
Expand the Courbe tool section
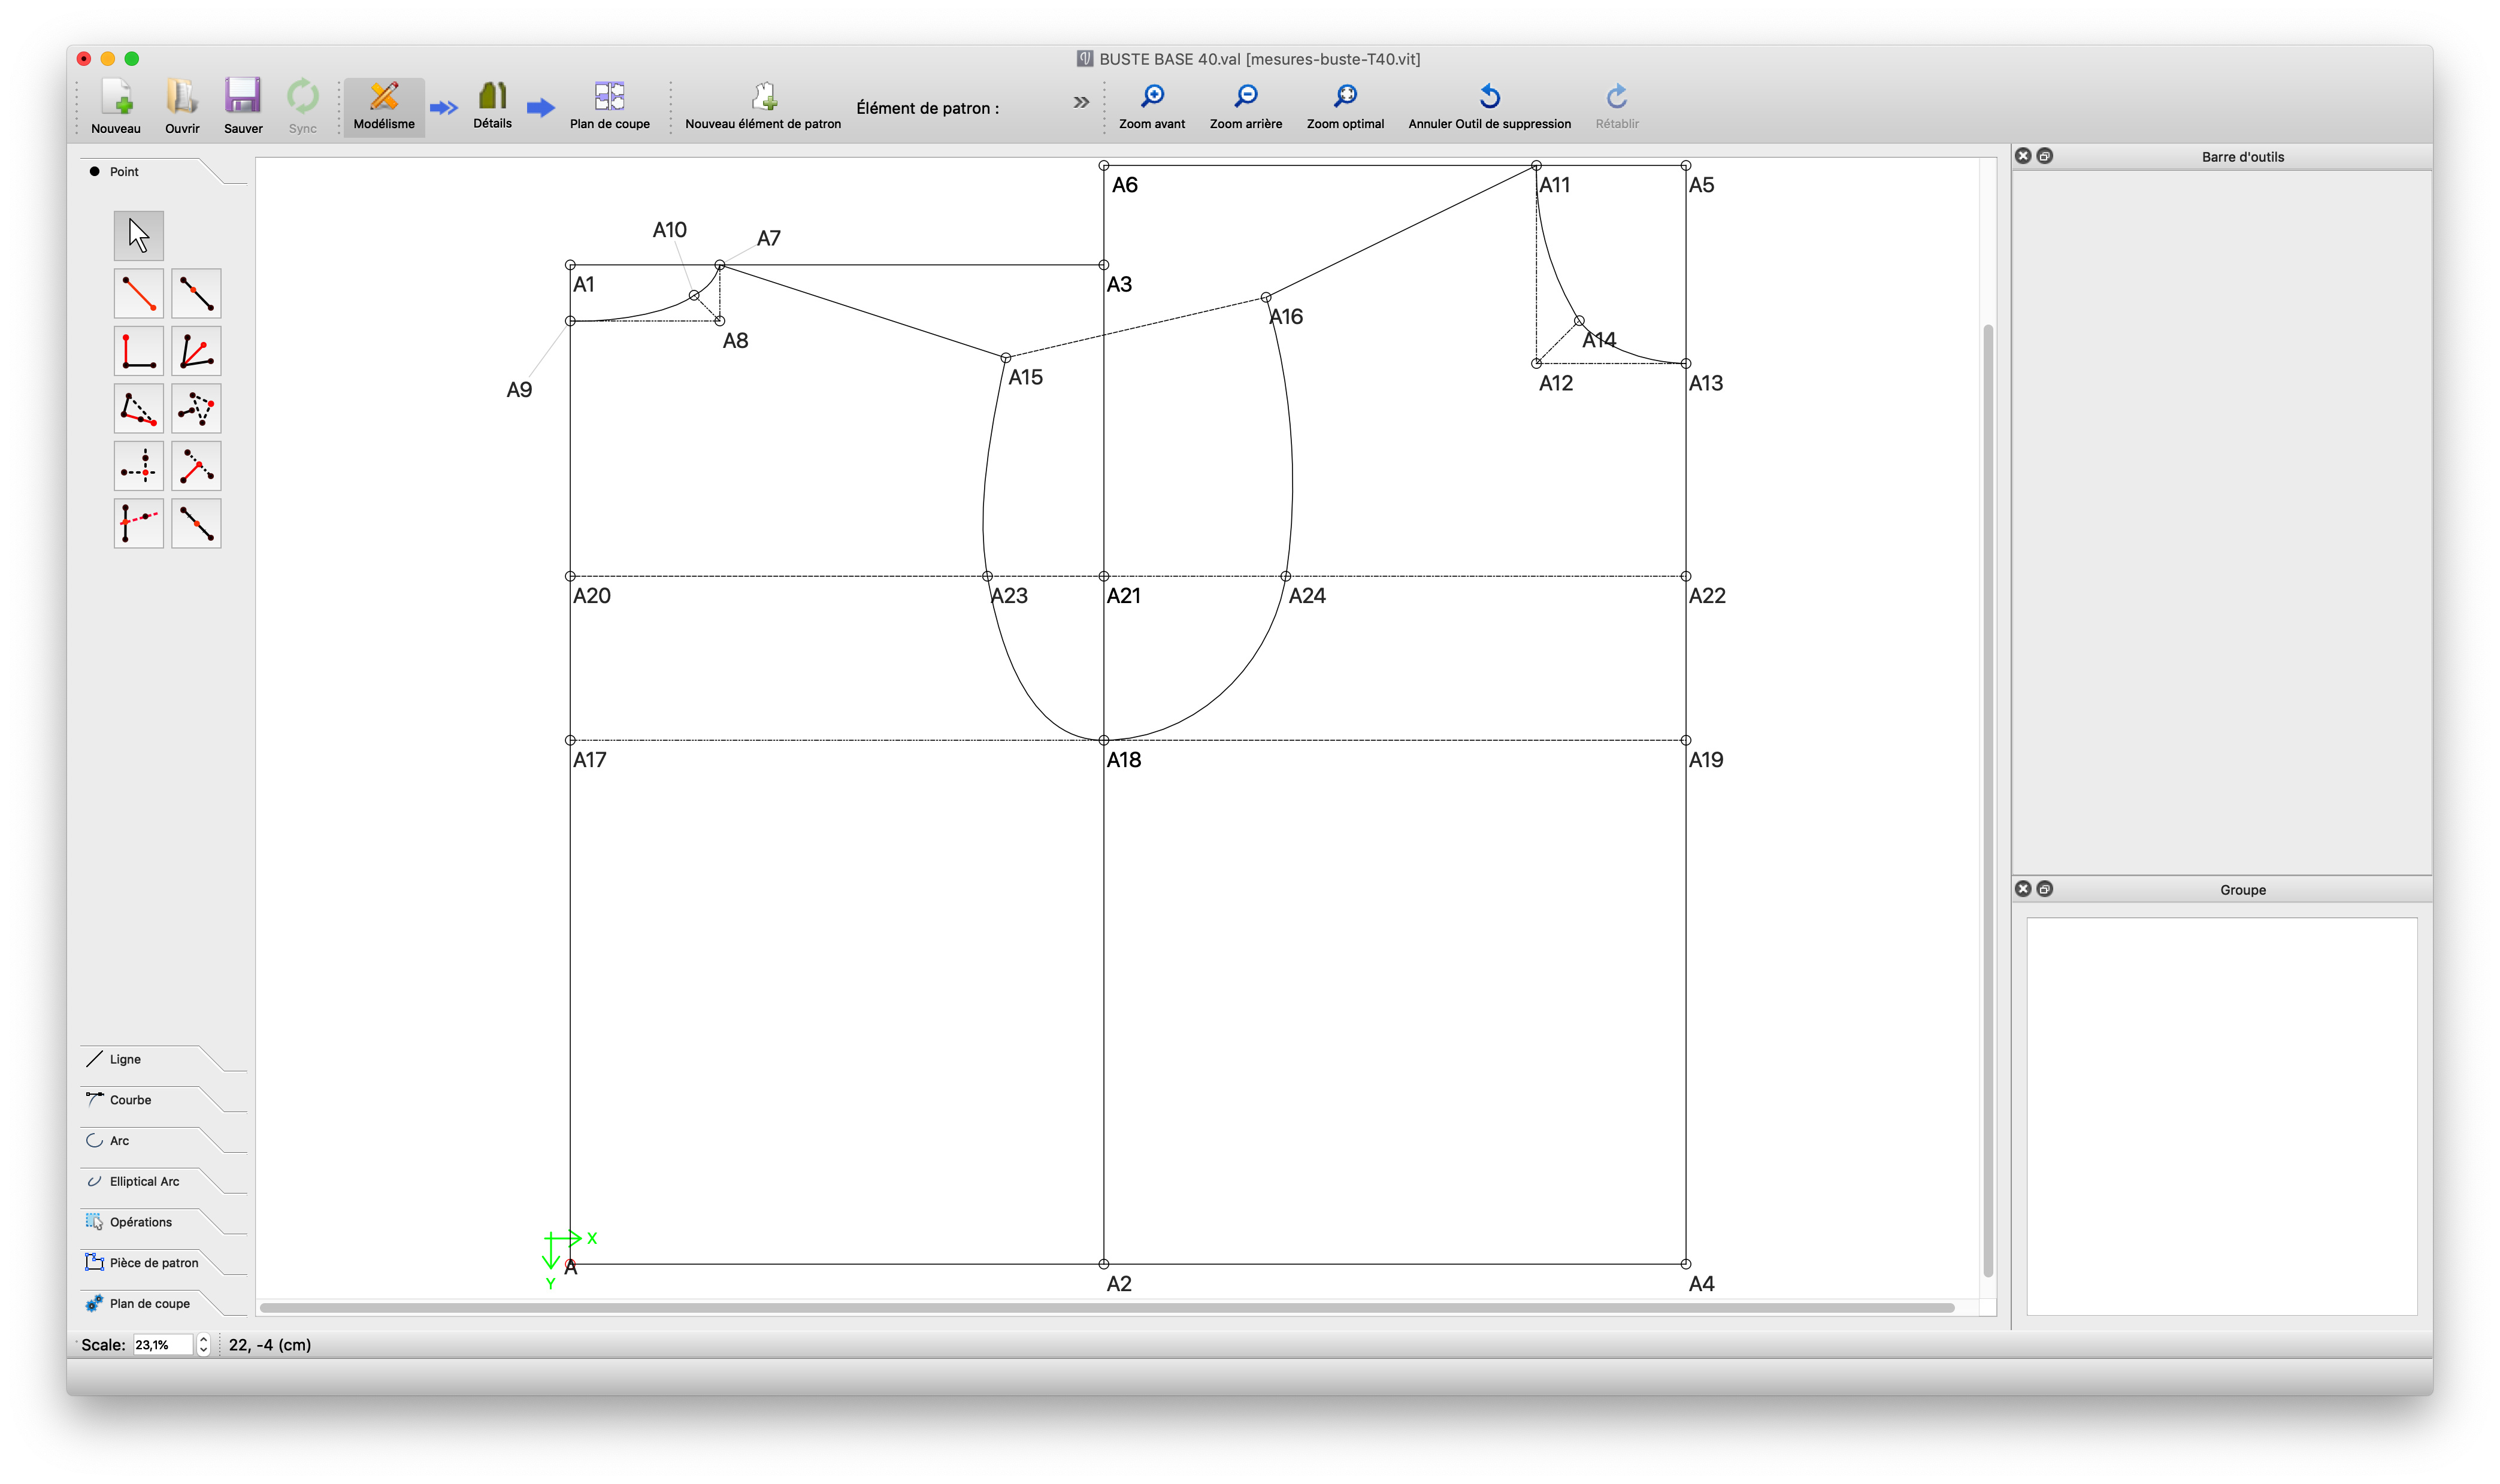[130, 1100]
